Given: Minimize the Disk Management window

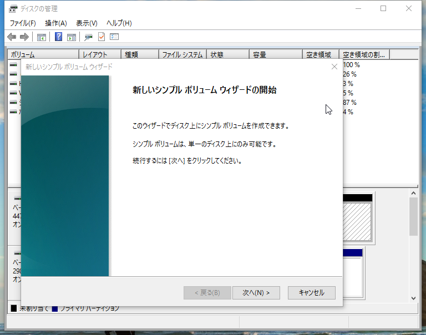Looking at the screenshot, I should coord(358,9).
